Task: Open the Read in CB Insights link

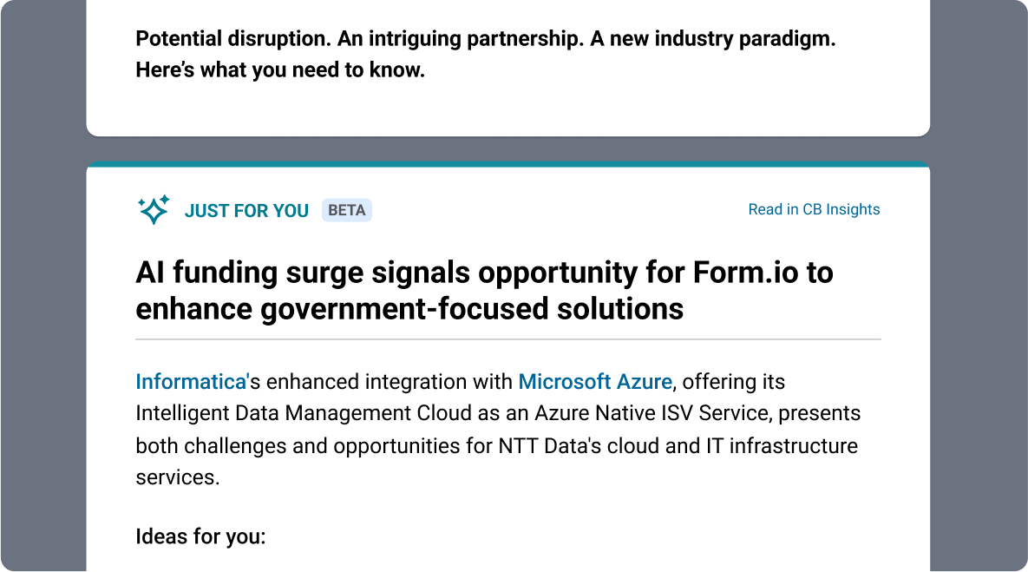Action: tap(814, 209)
